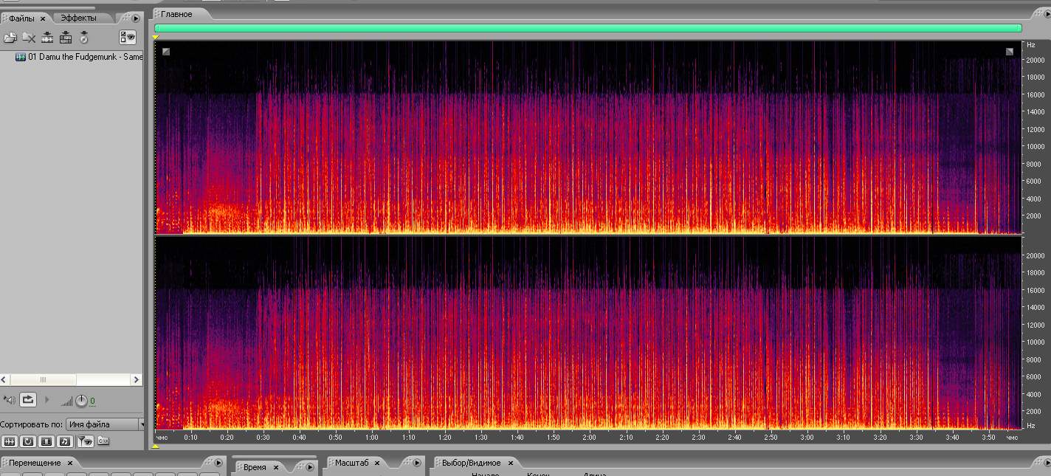
Task: Click the insert into CD list icon
Action: coord(84,37)
